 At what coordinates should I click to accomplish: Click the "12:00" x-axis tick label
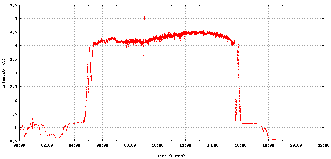point(185,145)
